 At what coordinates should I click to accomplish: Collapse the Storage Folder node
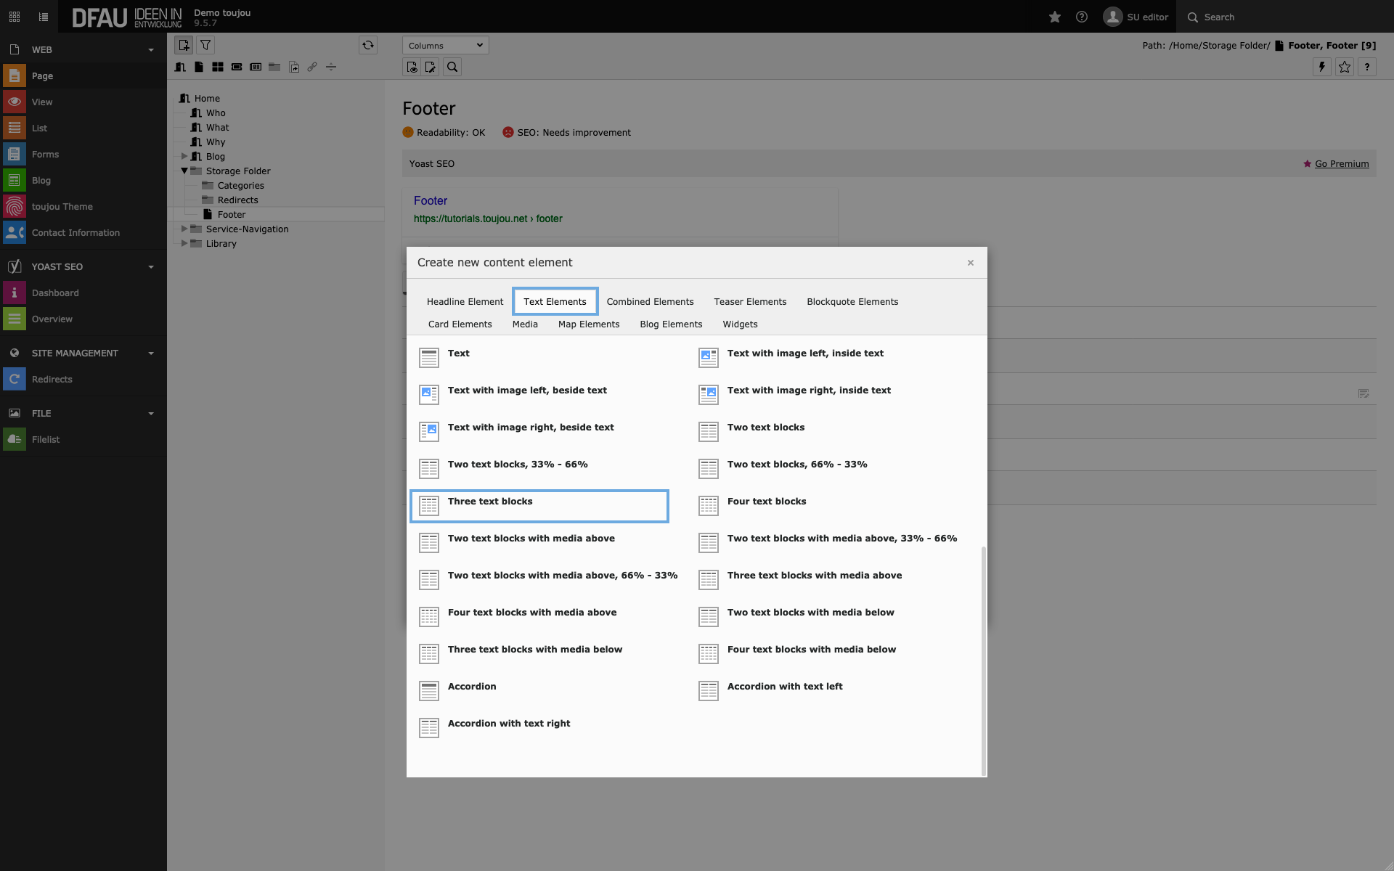pyautogui.click(x=184, y=171)
